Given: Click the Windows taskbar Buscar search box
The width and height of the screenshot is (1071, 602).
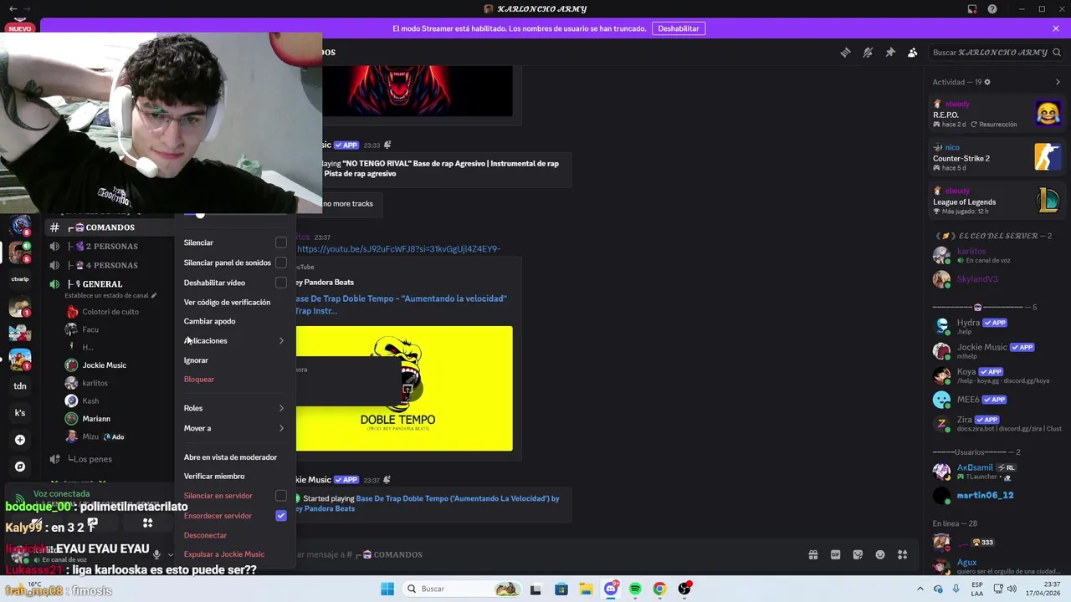Looking at the screenshot, I should [460, 589].
